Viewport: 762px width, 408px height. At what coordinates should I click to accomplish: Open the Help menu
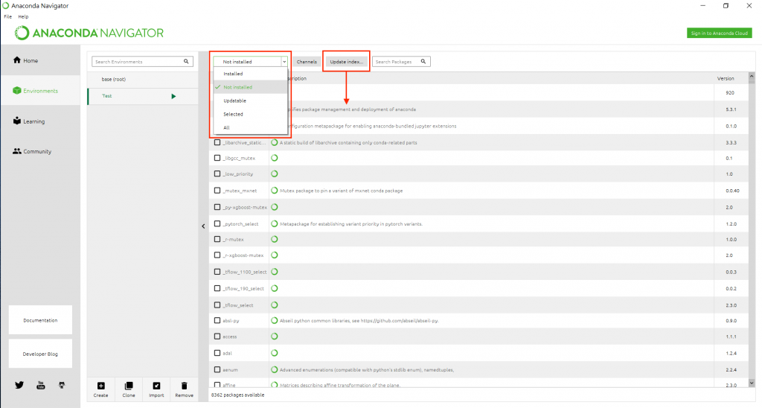click(23, 16)
